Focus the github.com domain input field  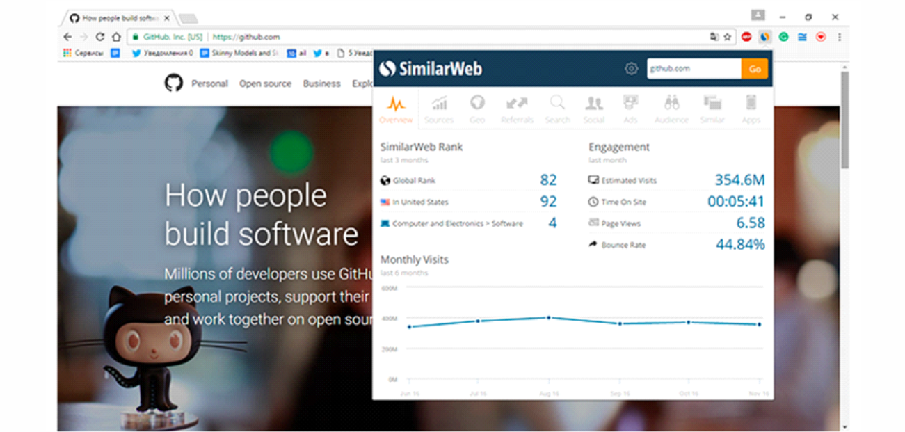pyautogui.click(x=694, y=68)
